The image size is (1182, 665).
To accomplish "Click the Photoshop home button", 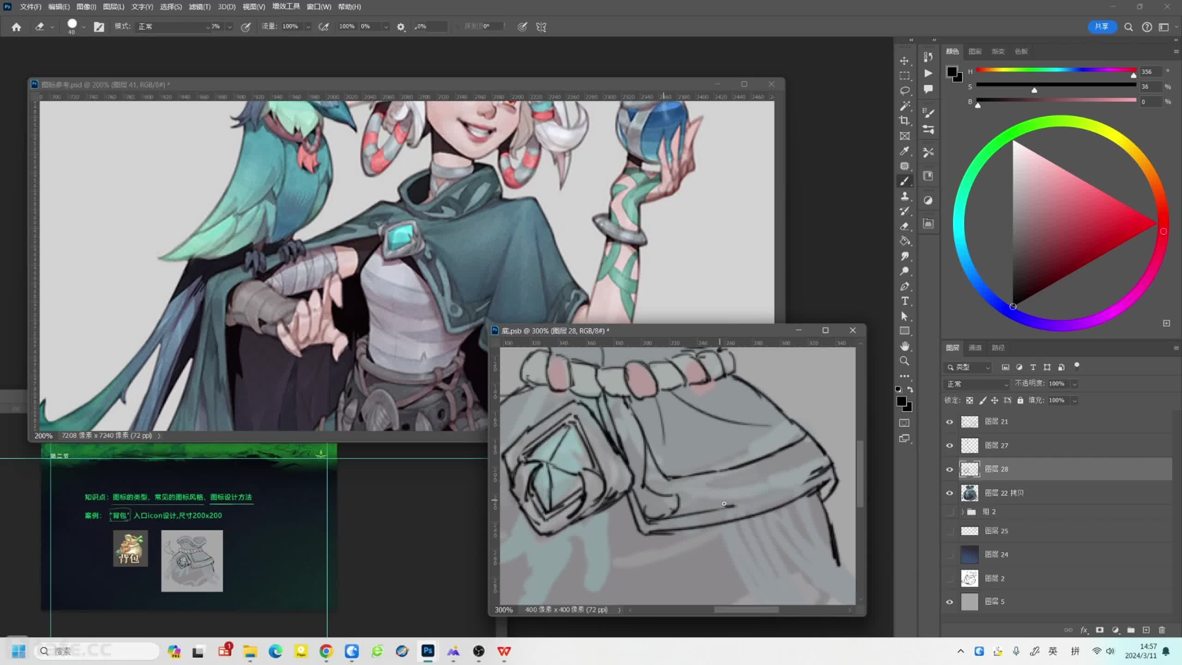I will click(x=16, y=27).
